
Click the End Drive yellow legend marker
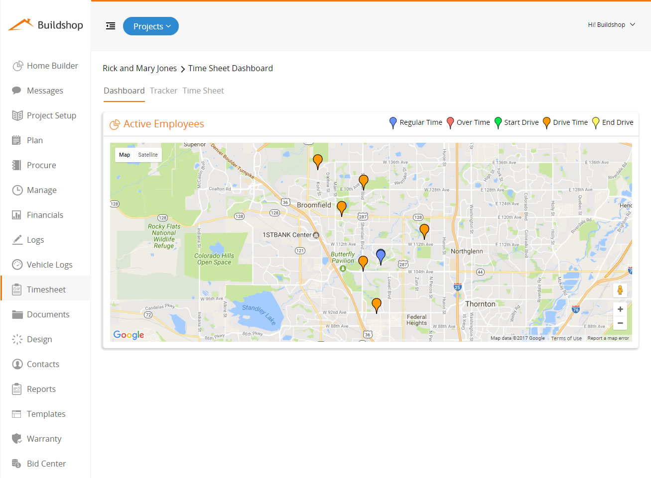(596, 123)
